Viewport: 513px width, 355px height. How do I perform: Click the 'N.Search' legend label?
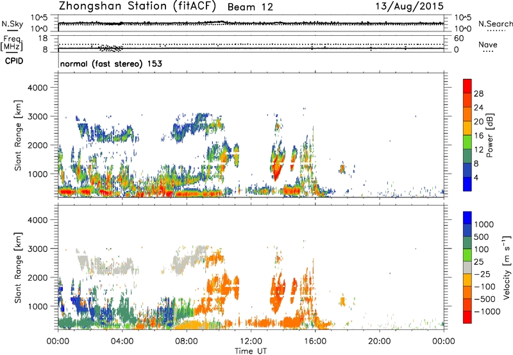tap(495, 24)
